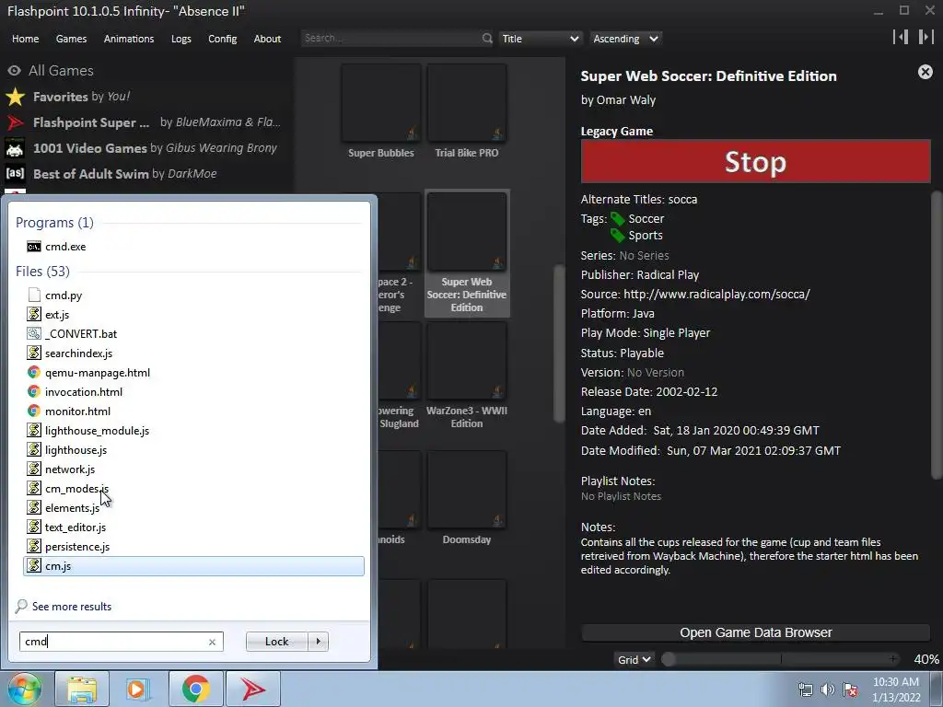Select the WarZone3 - WWII Edition thumbnail
This screenshot has height=707, width=943.
pyautogui.click(x=467, y=361)
